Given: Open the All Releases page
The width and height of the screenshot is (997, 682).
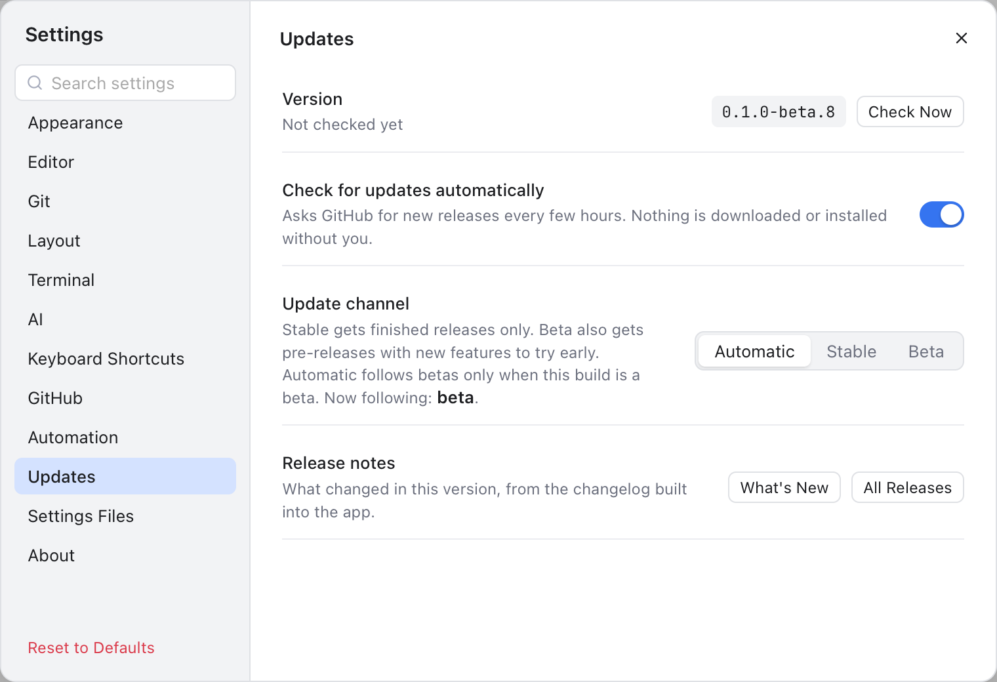Looking at the screenshot, I should tap(907, 487).
